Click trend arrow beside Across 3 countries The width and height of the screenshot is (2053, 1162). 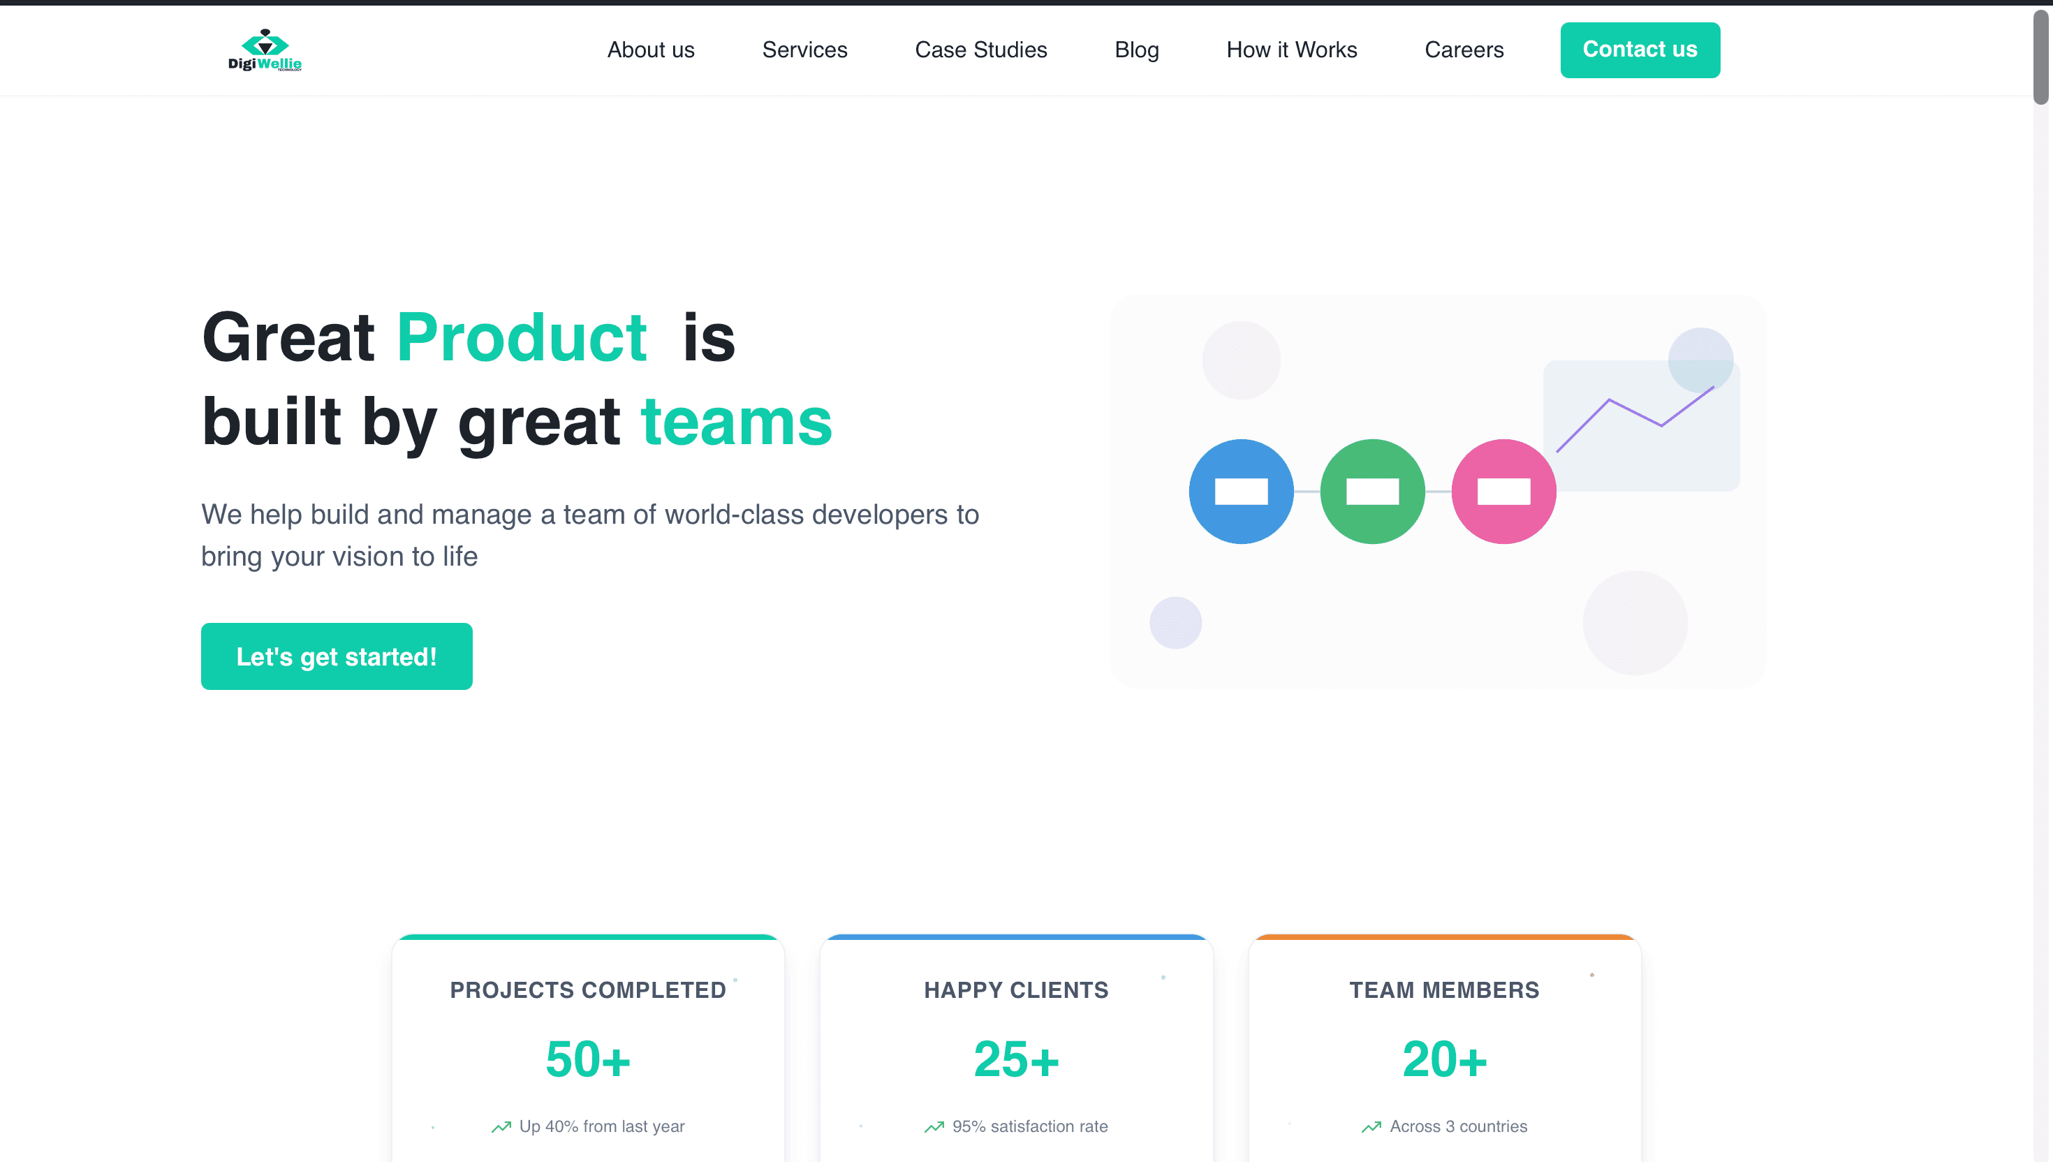[1371, 1127]
